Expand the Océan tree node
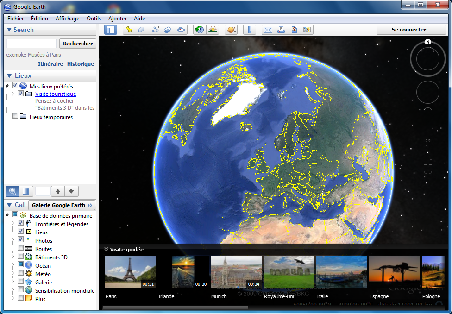Screen dimensions: 452x314 tap(13, 264)
